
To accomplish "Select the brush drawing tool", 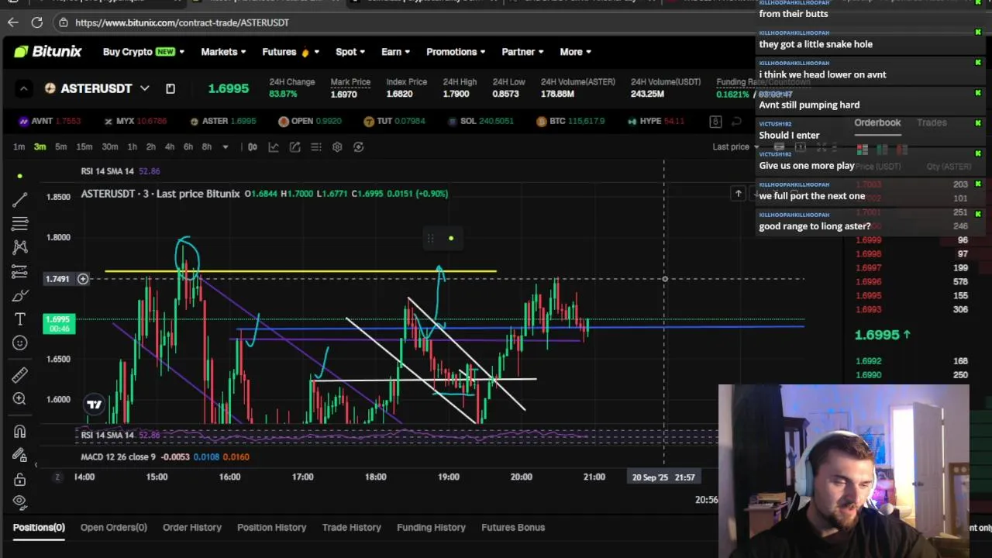I will tap(20, 295).
